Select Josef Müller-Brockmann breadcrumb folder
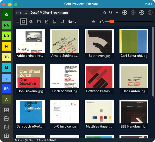This screenshot has width=155, height=142. (x=49, y=13)
